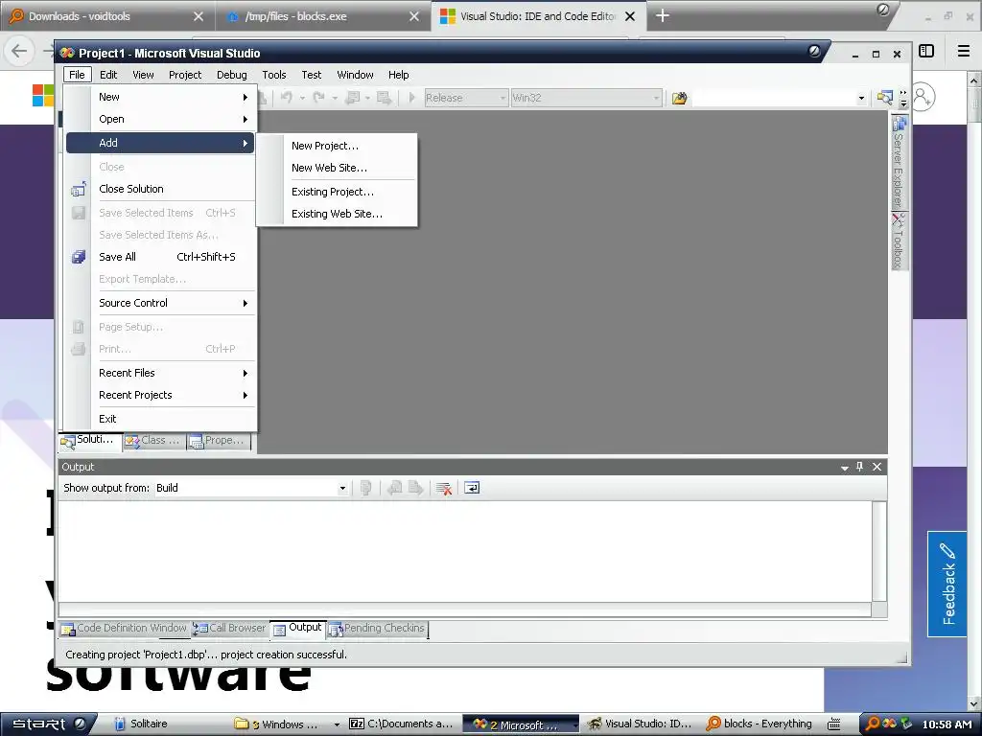Click the Redo arrow icon
The width and height of the screenshot is (982, 736).
[x=319, y=98]
